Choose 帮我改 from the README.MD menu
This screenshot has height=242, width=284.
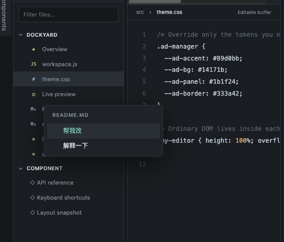pos(103,131)
